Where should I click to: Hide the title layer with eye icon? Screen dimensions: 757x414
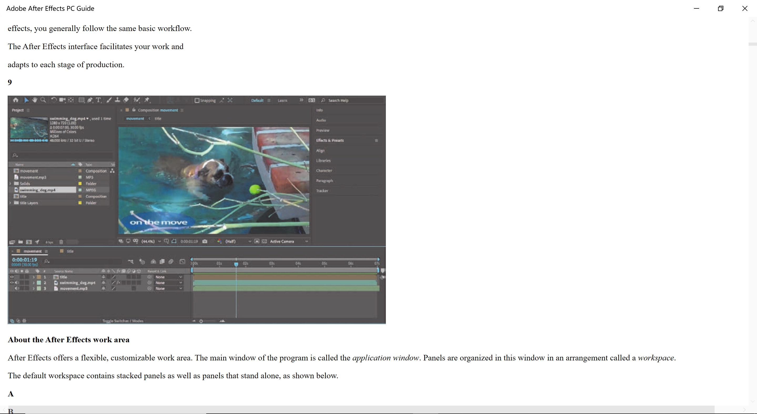coord(12,277)
